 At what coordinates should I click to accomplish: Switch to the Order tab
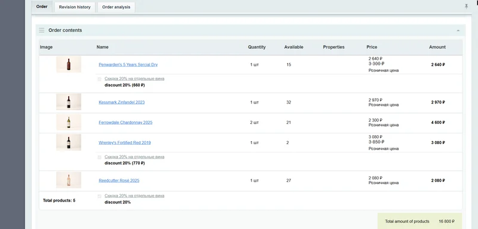tap(42, 7)
